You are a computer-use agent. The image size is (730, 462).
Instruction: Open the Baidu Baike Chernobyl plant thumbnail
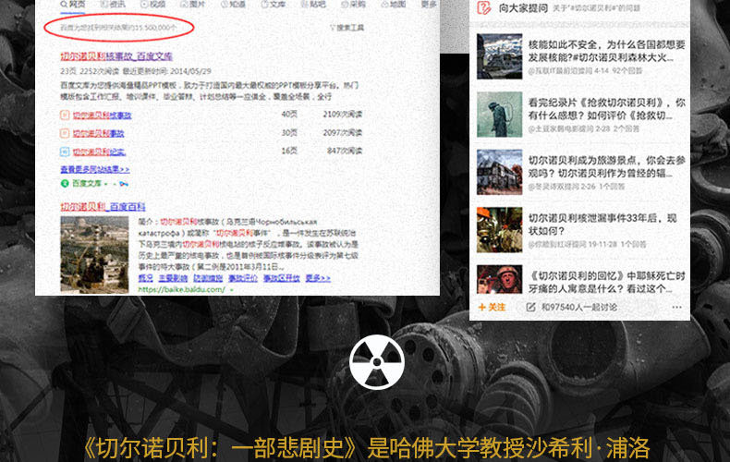(94, 254)
